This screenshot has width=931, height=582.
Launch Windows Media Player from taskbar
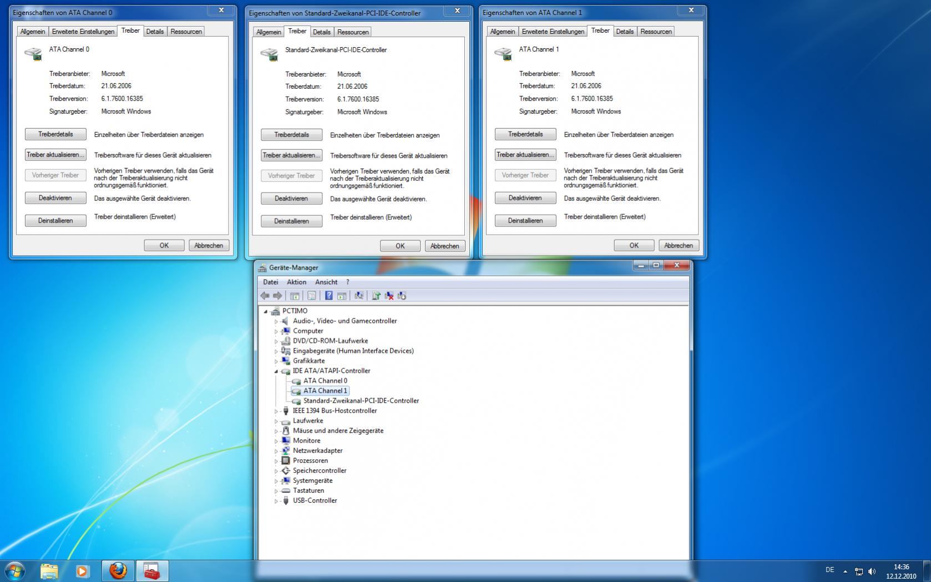82,570
